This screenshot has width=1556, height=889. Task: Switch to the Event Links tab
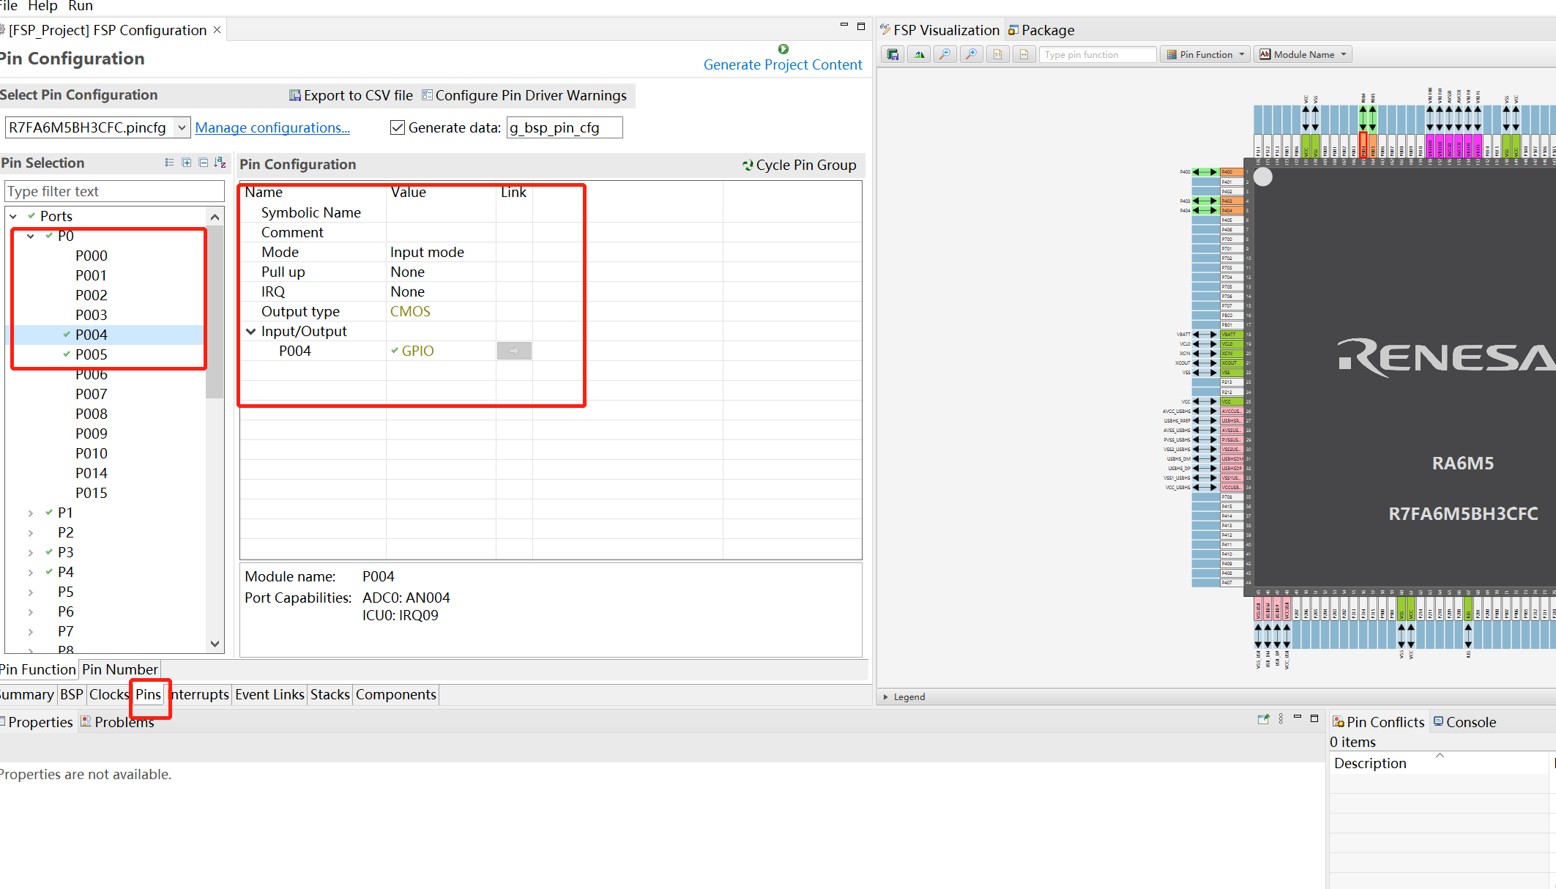[x=269, y=694]
